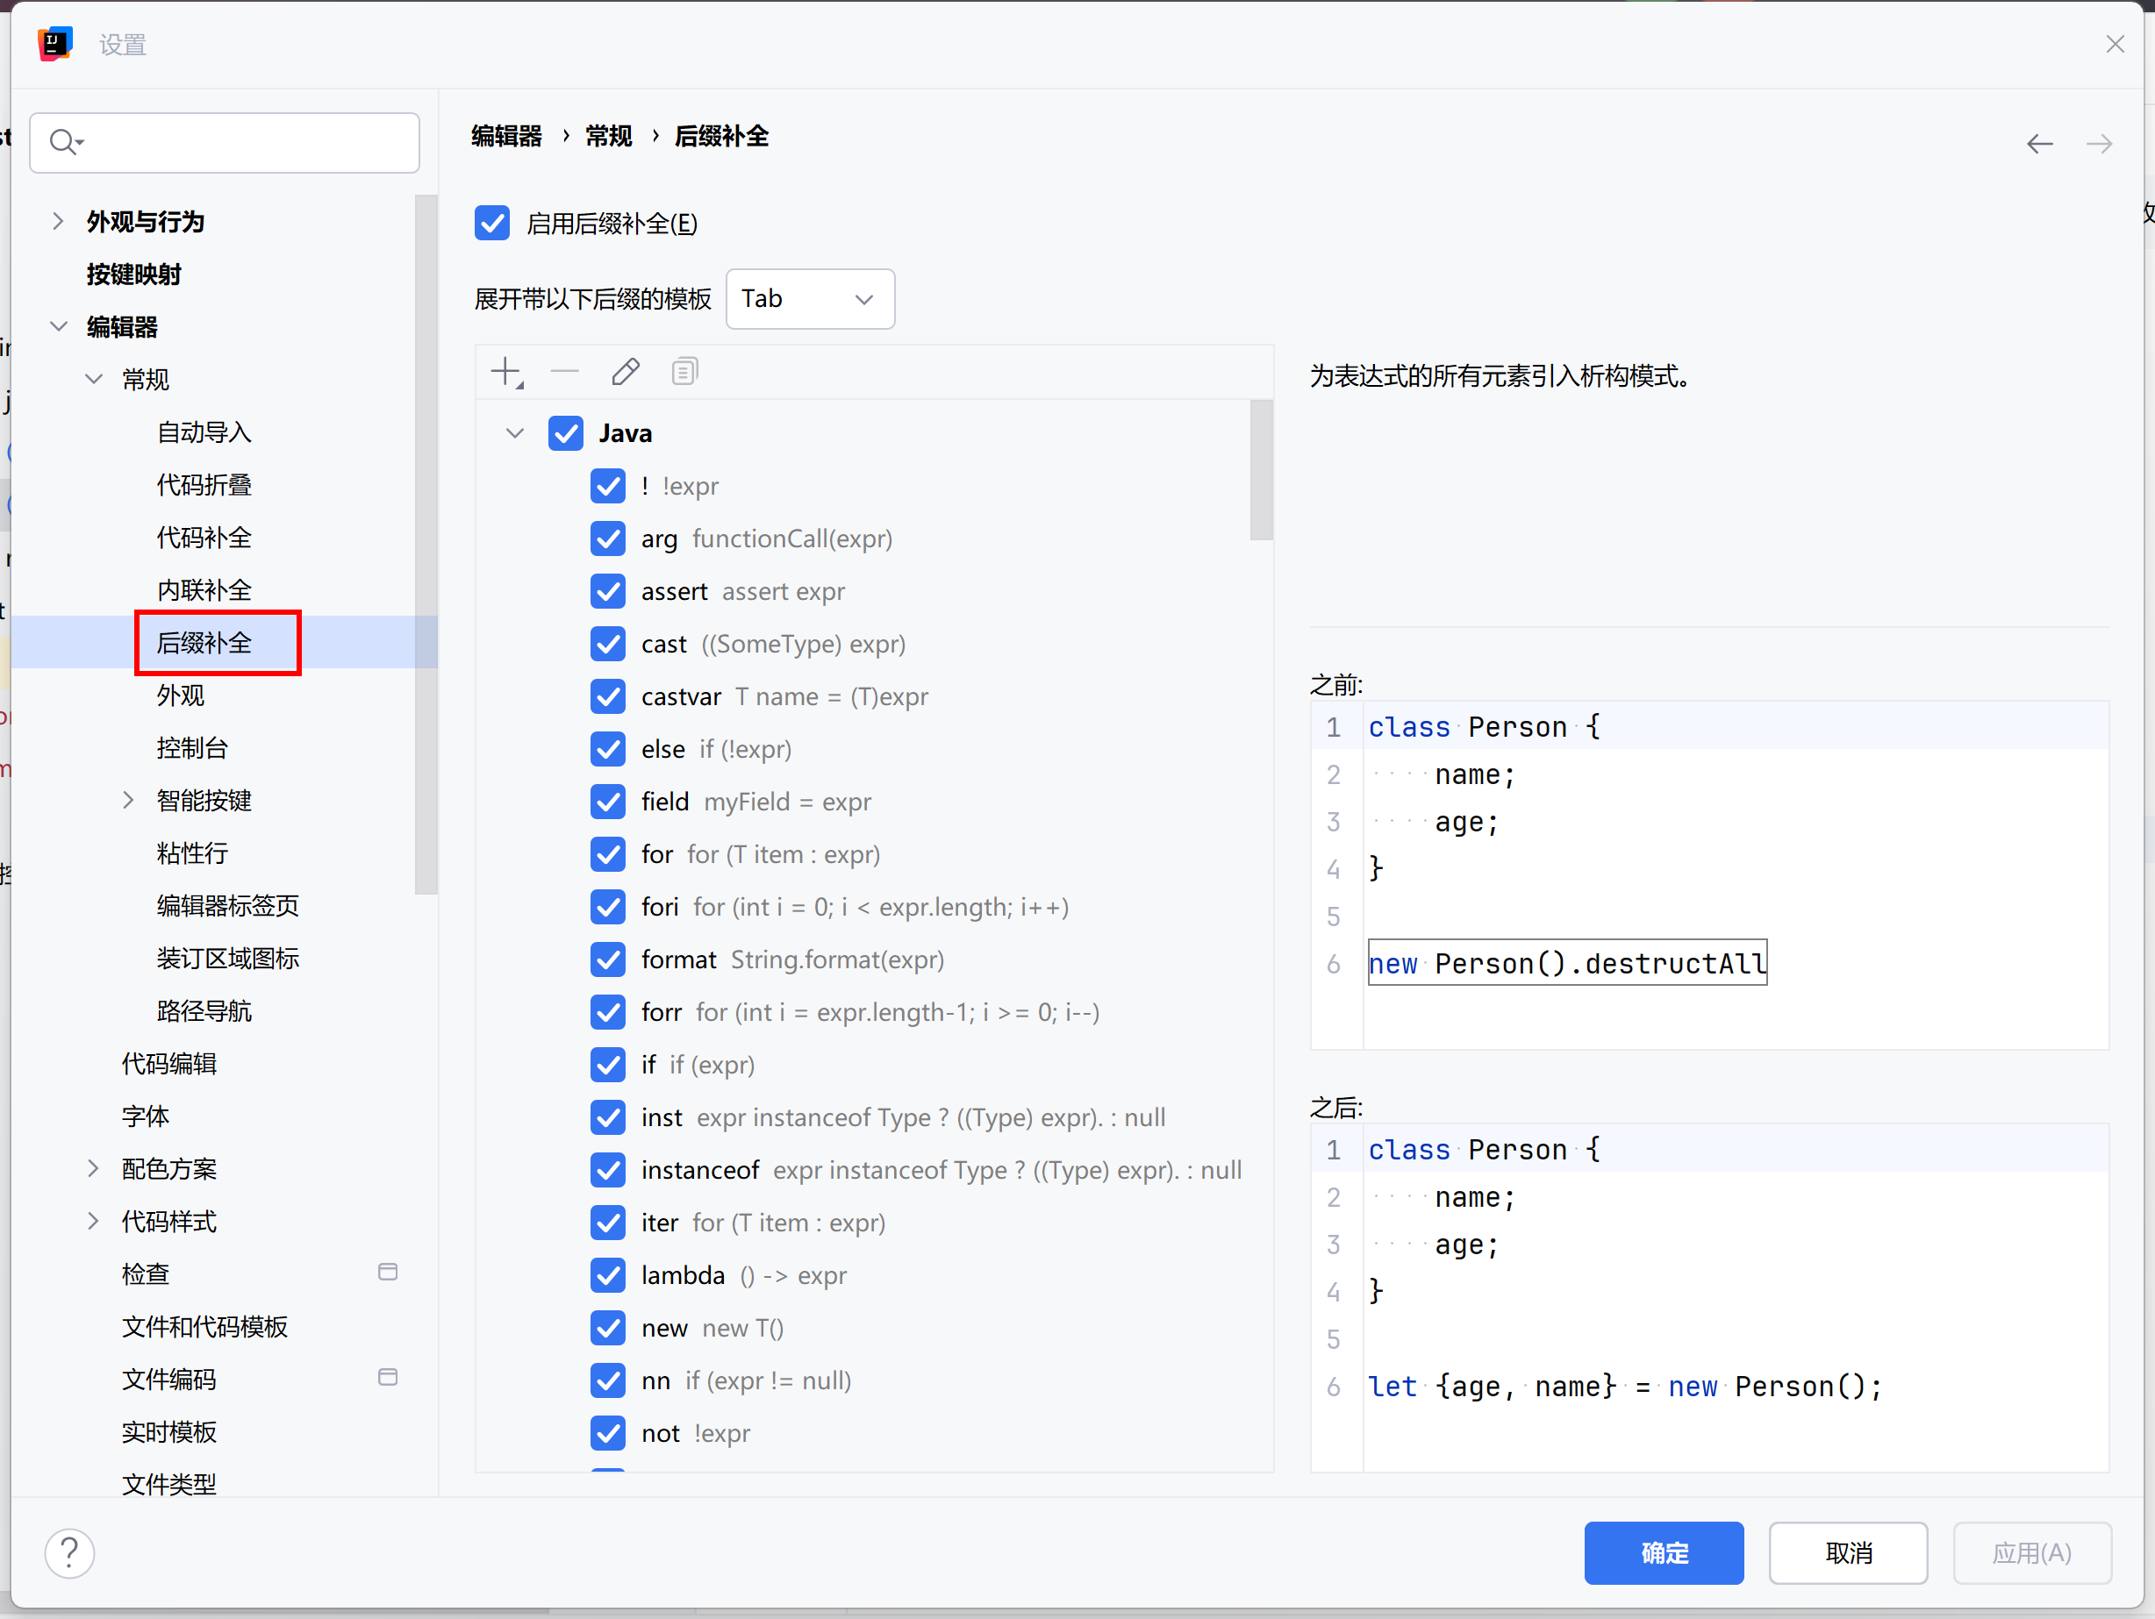
Task: Click the forward navigation arrow
Action: (x=2100, y=144)
